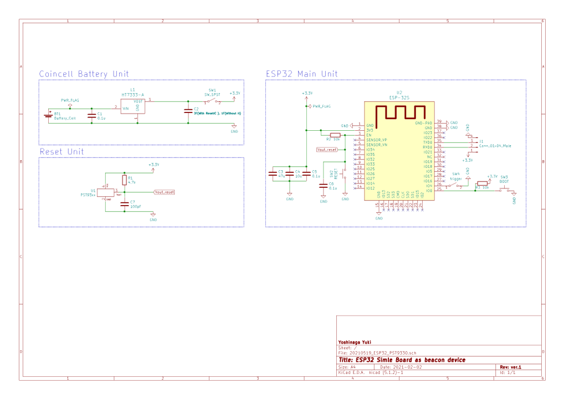Click the PWR_FLAG symbol in ESP32 Main Unit

(310, 106)
